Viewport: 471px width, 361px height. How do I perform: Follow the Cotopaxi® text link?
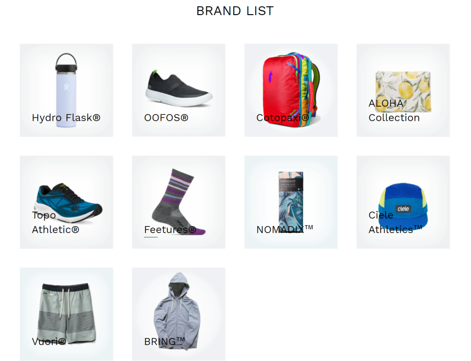282,118
